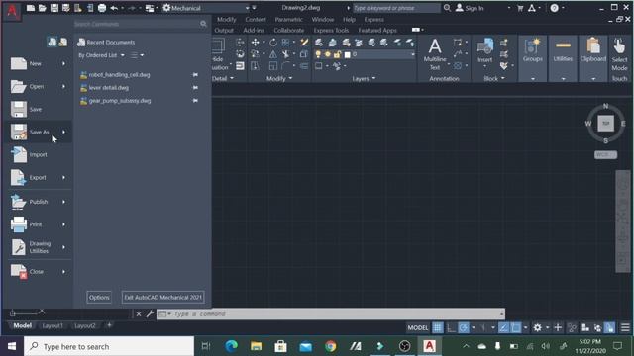Click the Import icon in application menu
The width and height of the screenshot is (634, 356).
18,154
